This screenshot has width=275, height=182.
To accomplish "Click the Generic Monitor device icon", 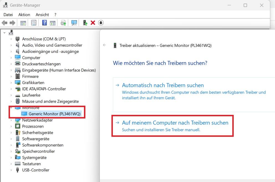I will pyautogui.click(x=24, y=114).
